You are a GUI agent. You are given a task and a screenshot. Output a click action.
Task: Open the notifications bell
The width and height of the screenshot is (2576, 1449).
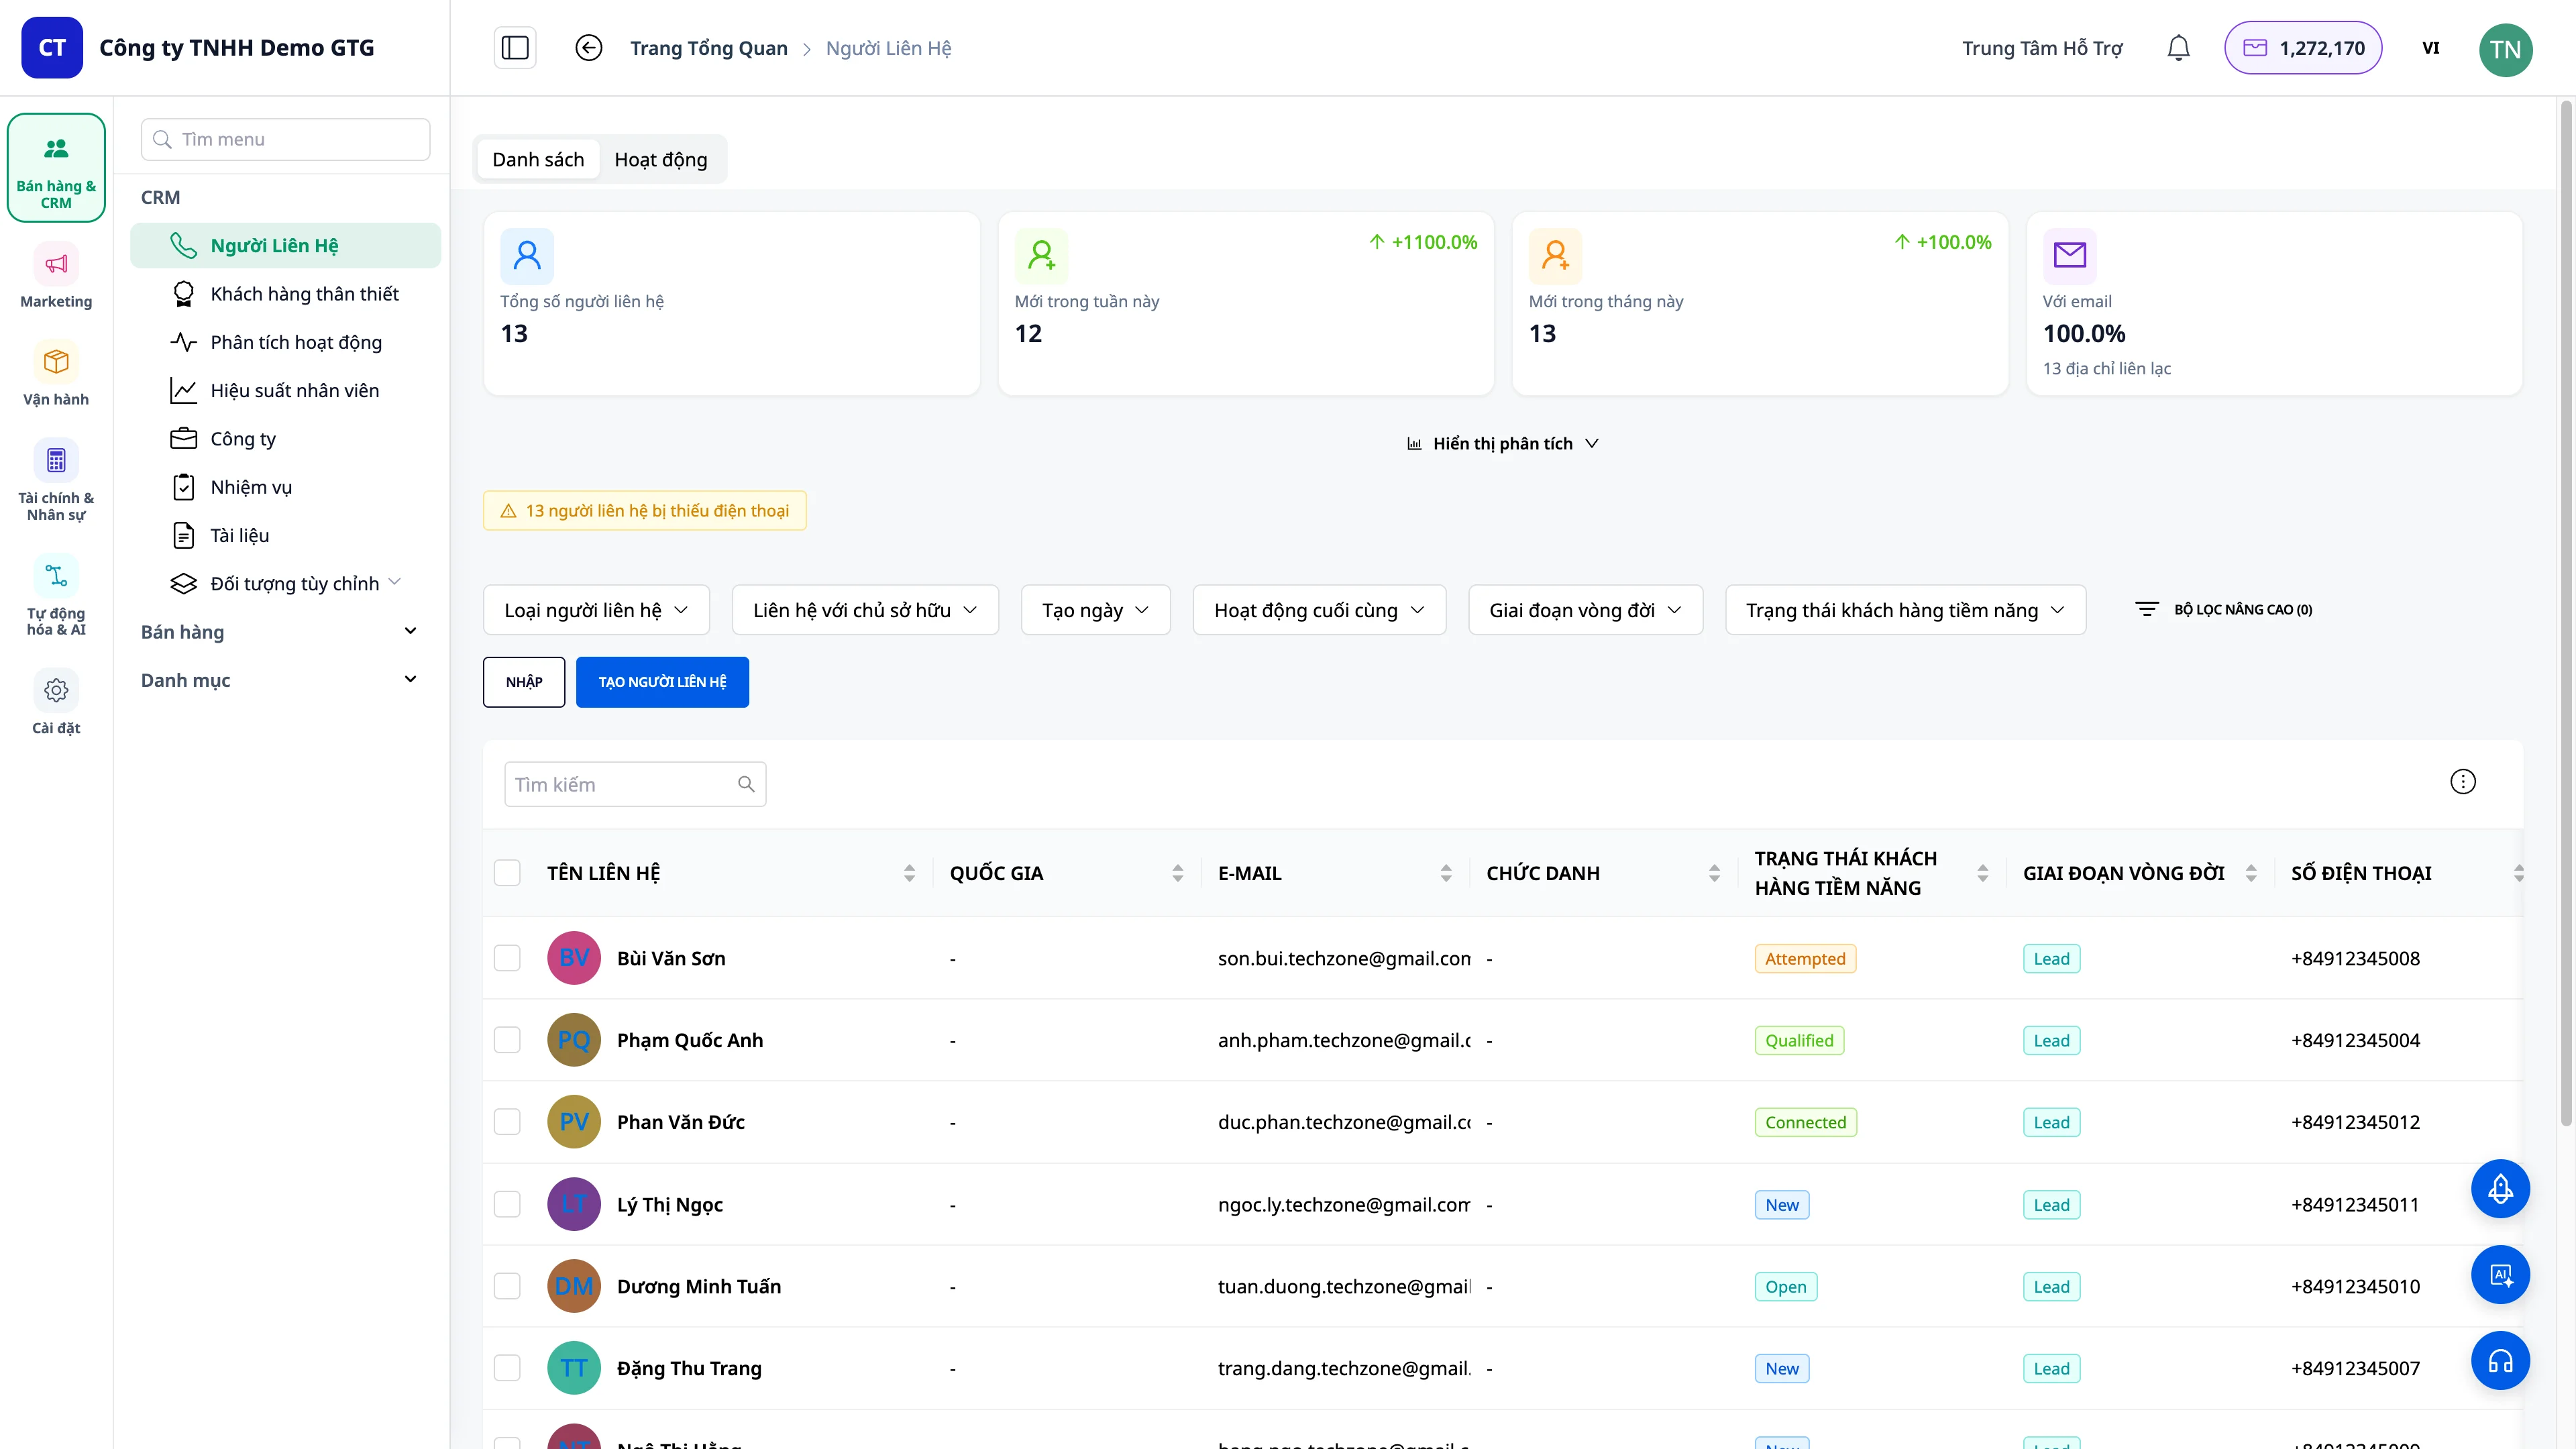(x=2178, y=48)
